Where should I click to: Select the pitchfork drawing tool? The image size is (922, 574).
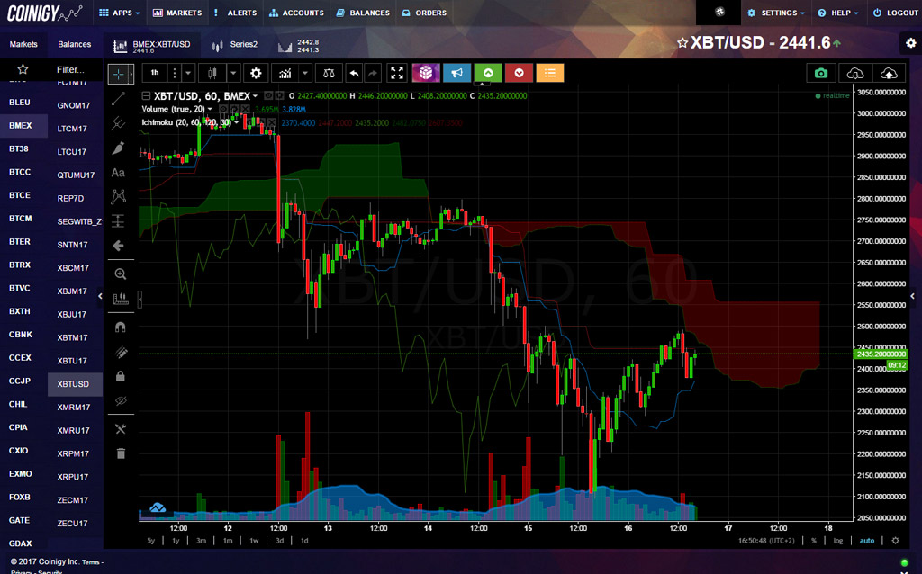point(118,123)
